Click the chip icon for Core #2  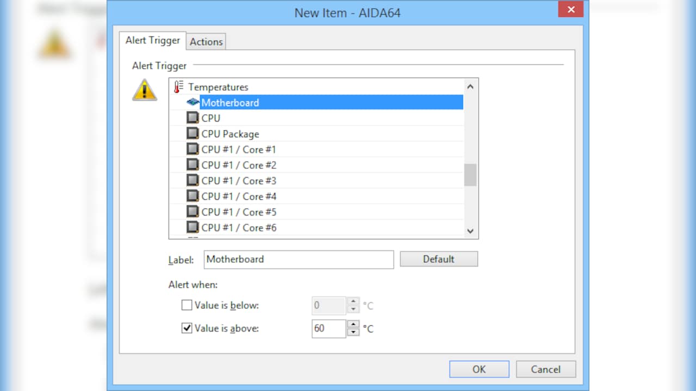click(x=192, y=165)
